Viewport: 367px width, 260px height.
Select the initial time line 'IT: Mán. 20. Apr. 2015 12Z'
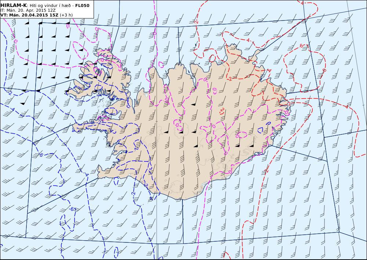click(x=28, y=10)
